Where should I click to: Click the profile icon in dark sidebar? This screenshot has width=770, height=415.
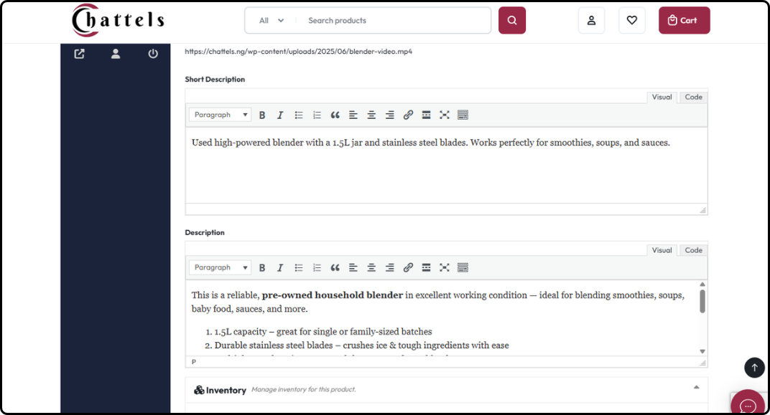click(116, 54)
